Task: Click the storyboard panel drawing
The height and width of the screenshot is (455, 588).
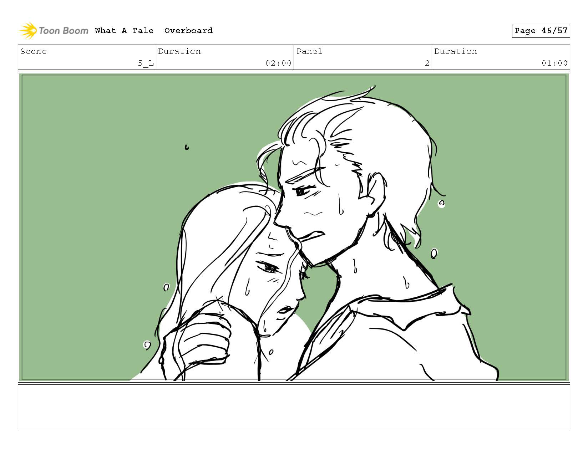Action: (294, 227)
